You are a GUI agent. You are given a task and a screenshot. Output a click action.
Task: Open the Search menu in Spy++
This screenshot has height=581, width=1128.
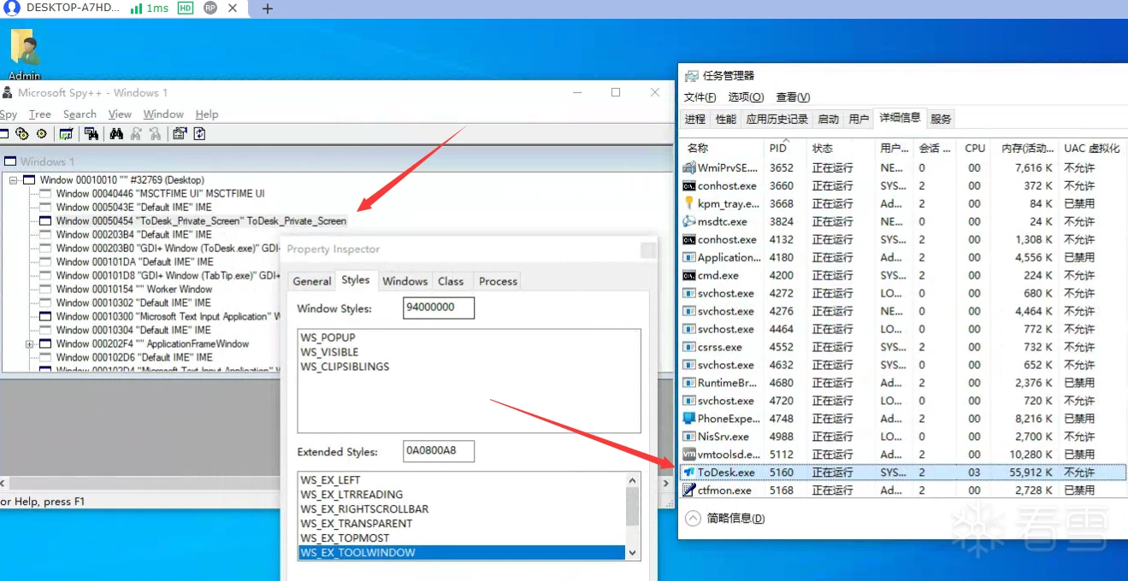click(80, 114)
